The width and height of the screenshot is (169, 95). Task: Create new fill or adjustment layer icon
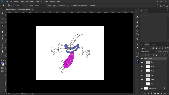tap(155, 93)
